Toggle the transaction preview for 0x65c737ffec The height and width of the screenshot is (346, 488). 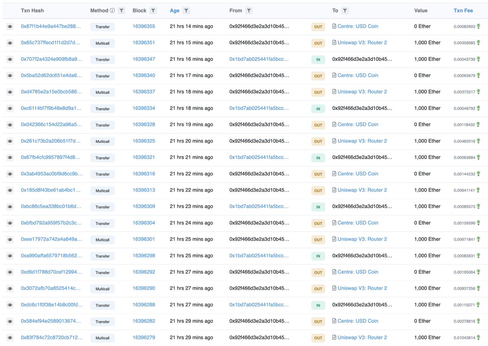[x=10, y=43]
